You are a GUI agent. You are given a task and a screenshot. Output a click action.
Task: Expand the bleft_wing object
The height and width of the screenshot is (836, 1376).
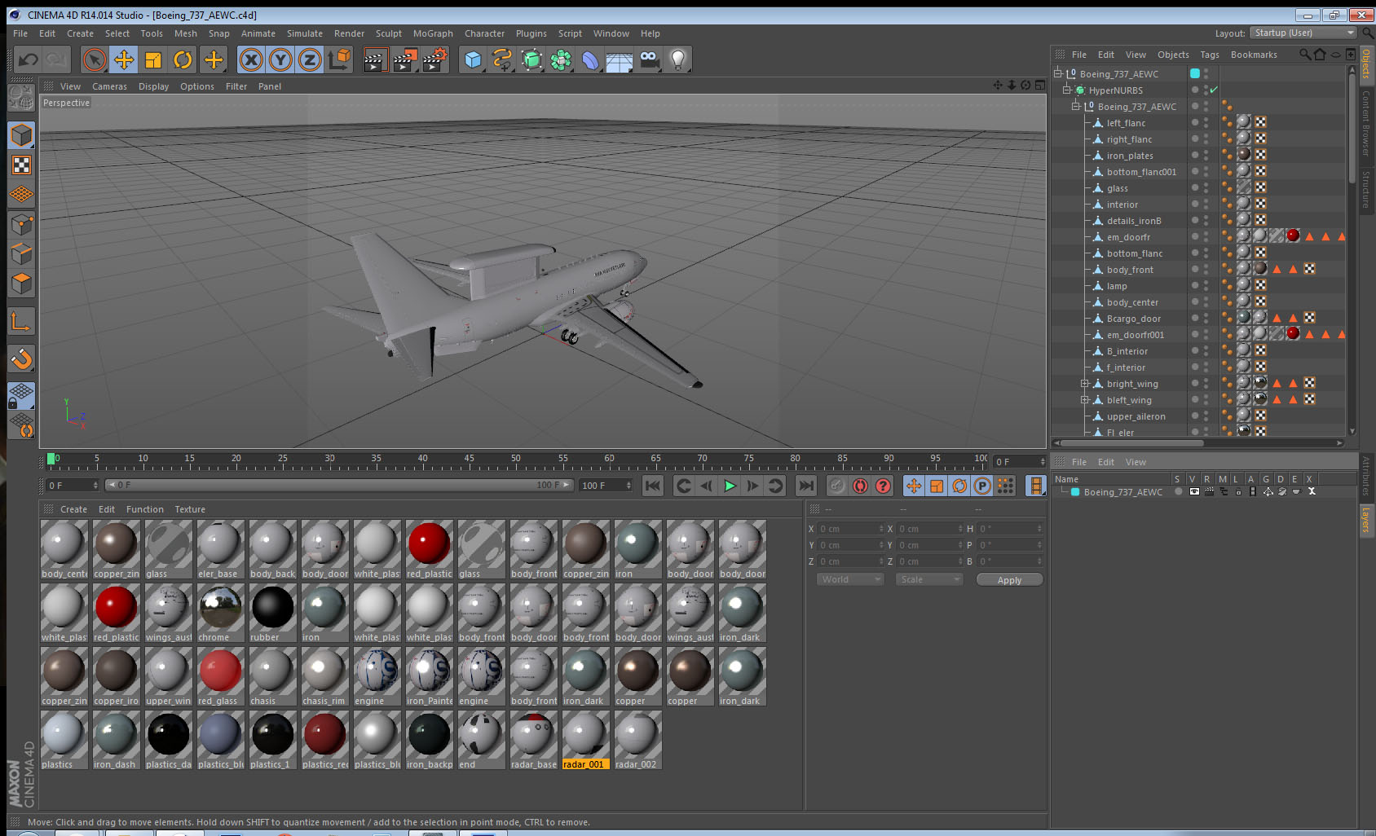click(1085, 399)
